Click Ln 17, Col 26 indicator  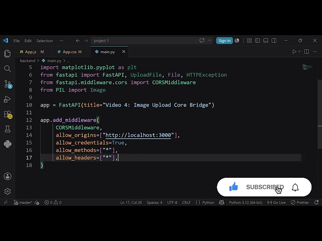pos(131,202)
